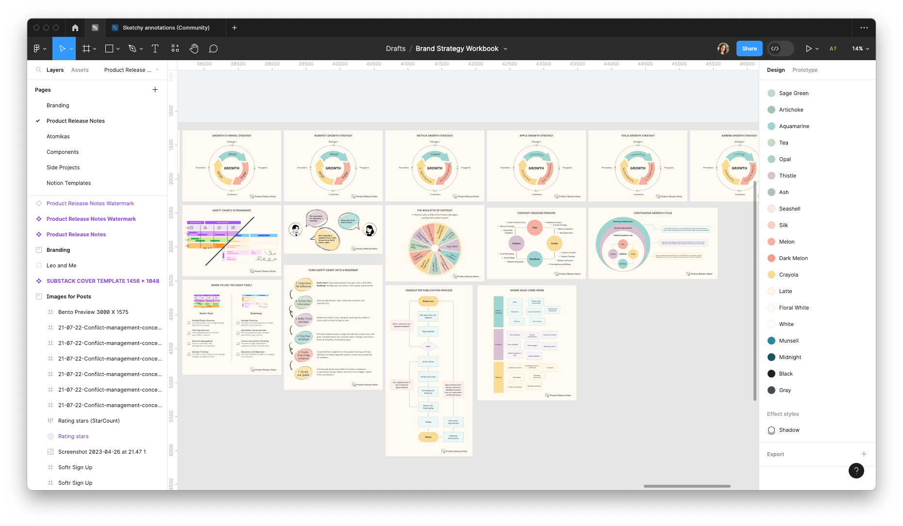Select the Move tool
903x526 pixels.
click(62, 49)
